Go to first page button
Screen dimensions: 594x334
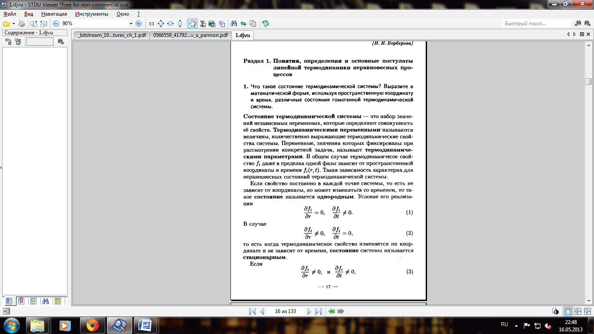click(x=252, y=311)
